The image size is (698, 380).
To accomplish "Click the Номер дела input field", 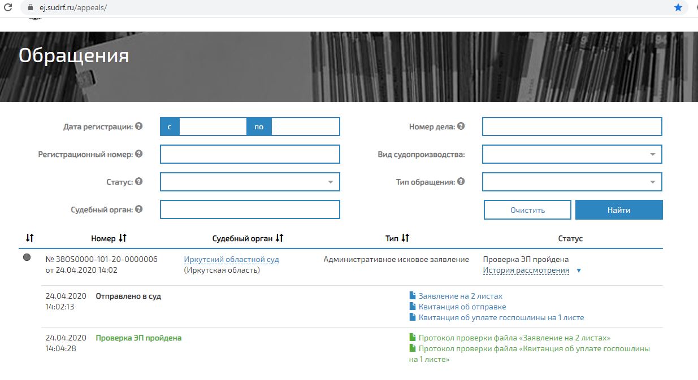I will [572, 126].
